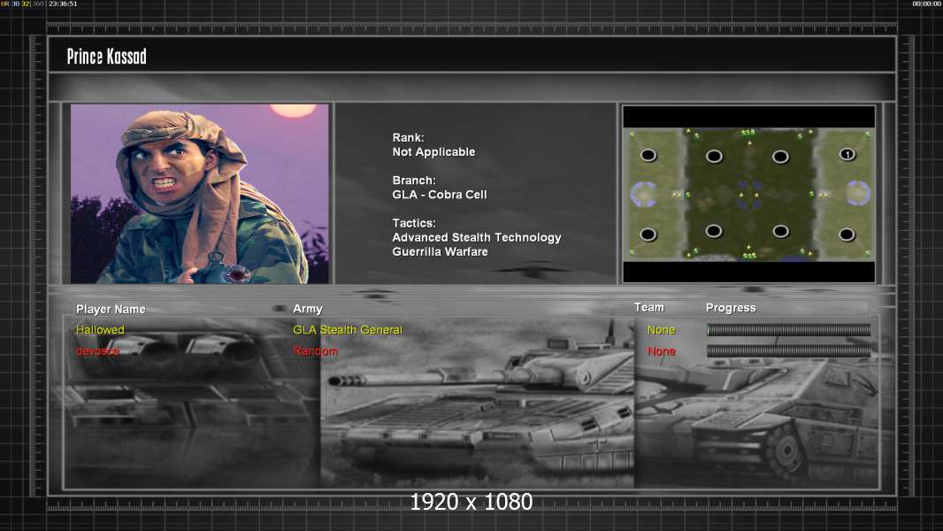This screenshot has width=943, height=531.
Task: Click the blue ring on minimap's right side
Action: click(x=858, y=193)
